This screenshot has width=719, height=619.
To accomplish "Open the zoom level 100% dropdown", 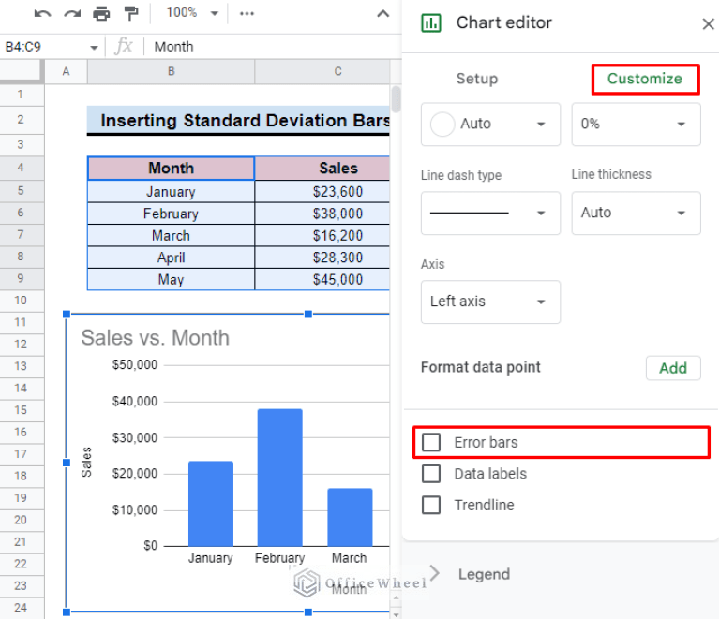I will pos(192,13).
